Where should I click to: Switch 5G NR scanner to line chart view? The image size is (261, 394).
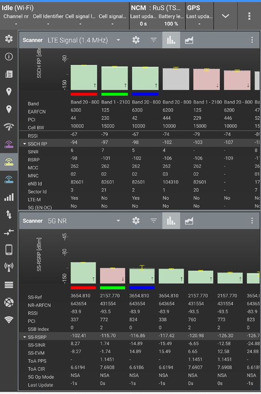[x=189, y=221]
